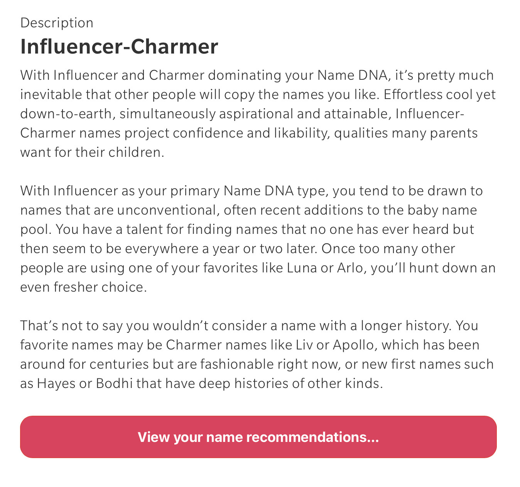Click the Influencer-Charmer heading

click(119, 47)
